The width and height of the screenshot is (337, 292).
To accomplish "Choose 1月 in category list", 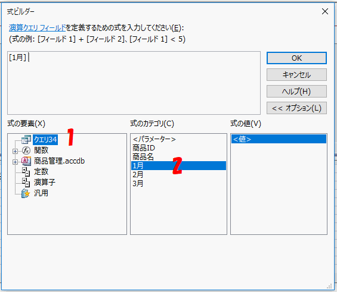I will 178,165.
